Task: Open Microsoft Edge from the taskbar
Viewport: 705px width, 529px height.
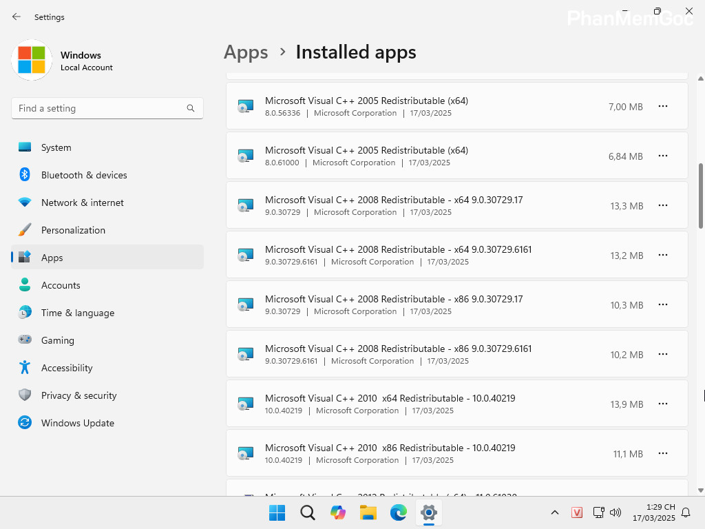Action: 399,512
